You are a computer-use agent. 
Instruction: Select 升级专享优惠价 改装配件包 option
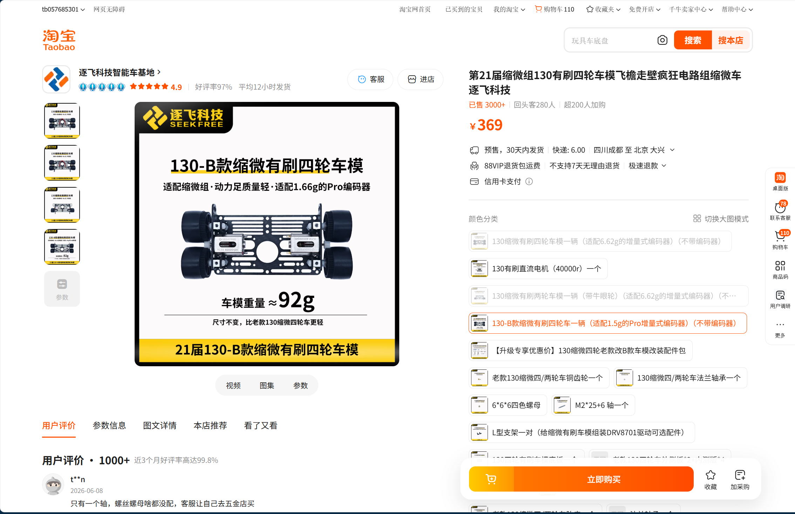pyautogui.click(x=580, y=350)
